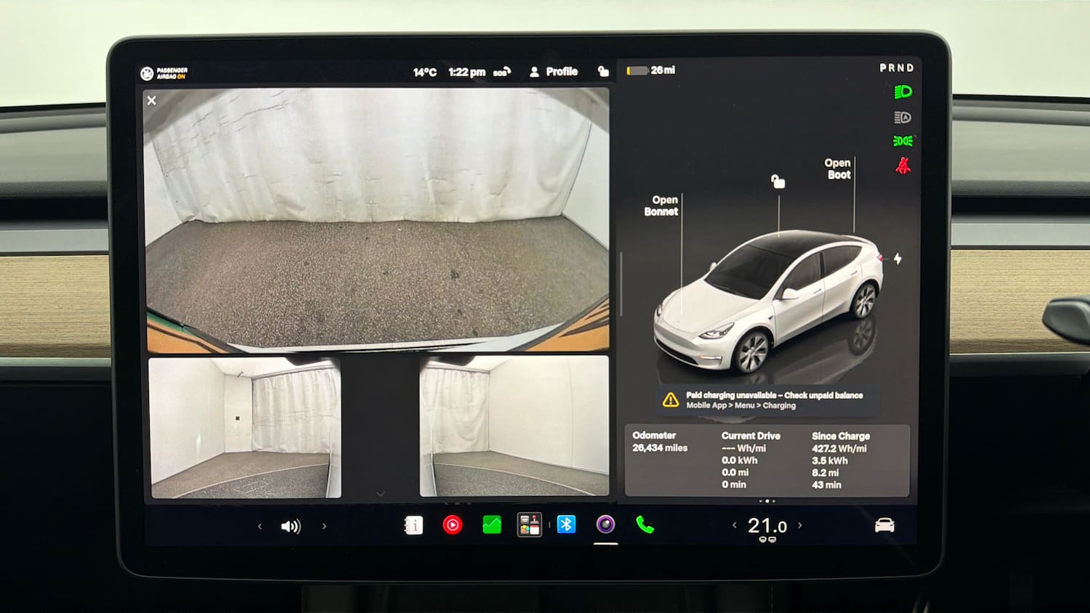Tap Open Bonnet
The width and height of the screenshot is (1090, 613).
point(661,206)
